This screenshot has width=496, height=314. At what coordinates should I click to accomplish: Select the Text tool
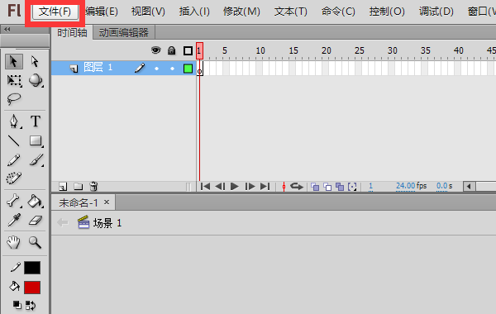tap(36, 121)
